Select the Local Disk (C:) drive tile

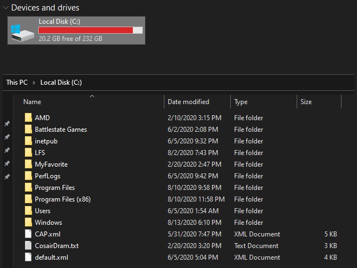[76, 30]
